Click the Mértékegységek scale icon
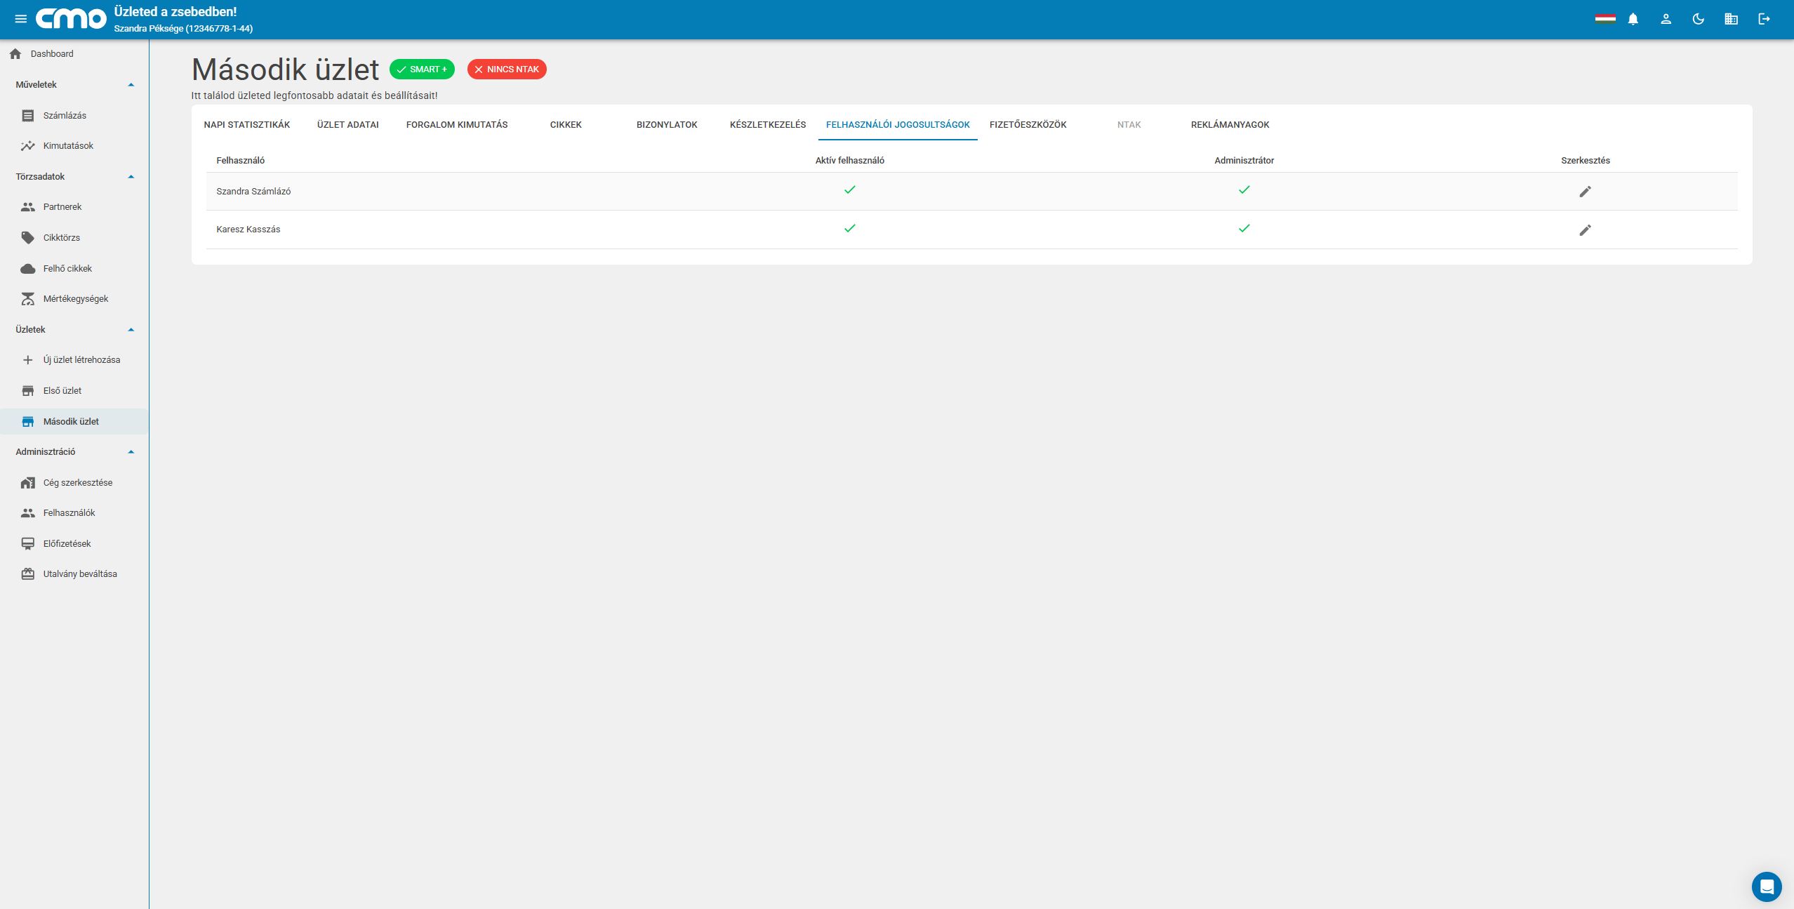 (28, 299)
